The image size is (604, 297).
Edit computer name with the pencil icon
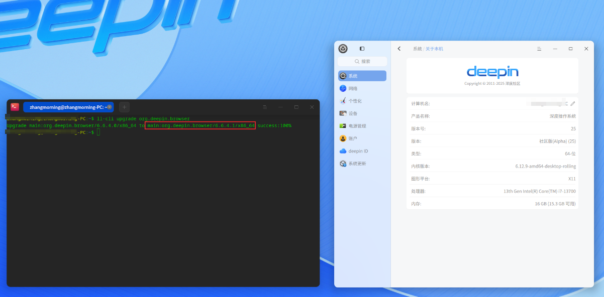pyautogui.click(x=572, y=103)
